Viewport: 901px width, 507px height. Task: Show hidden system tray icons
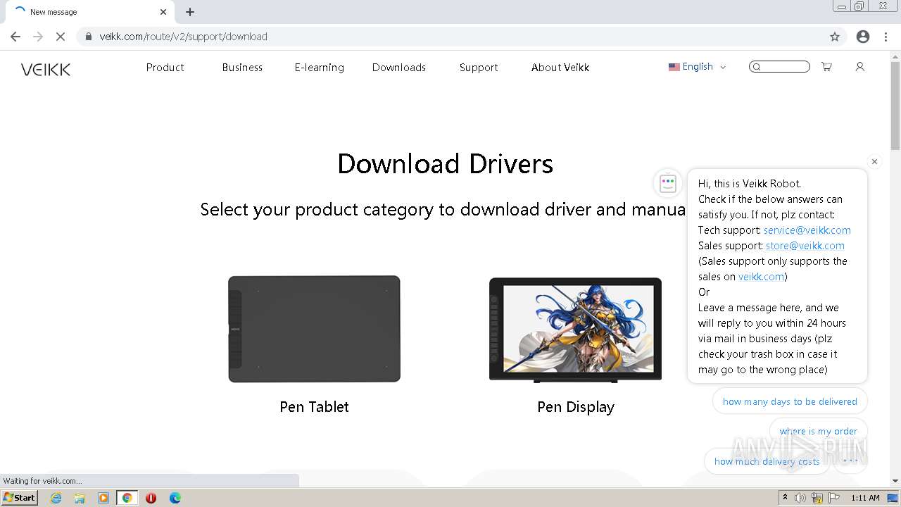coord(786,498)
